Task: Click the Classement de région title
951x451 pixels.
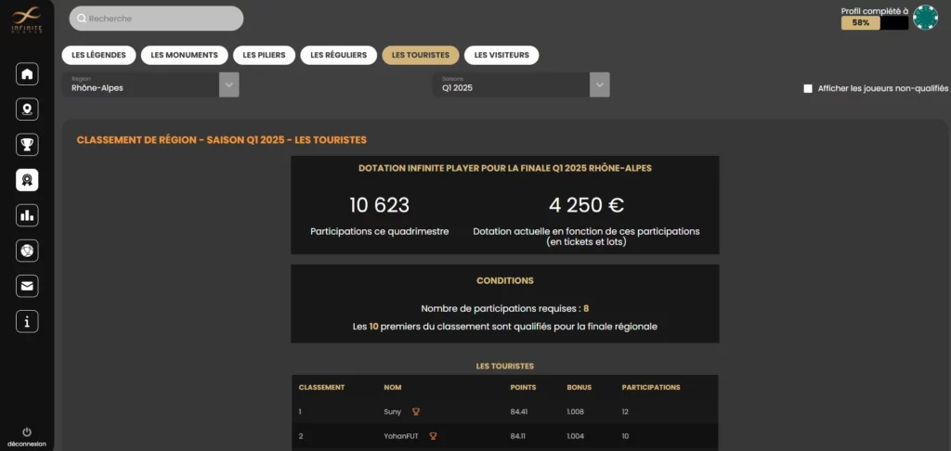Action: tap(221, 140)
